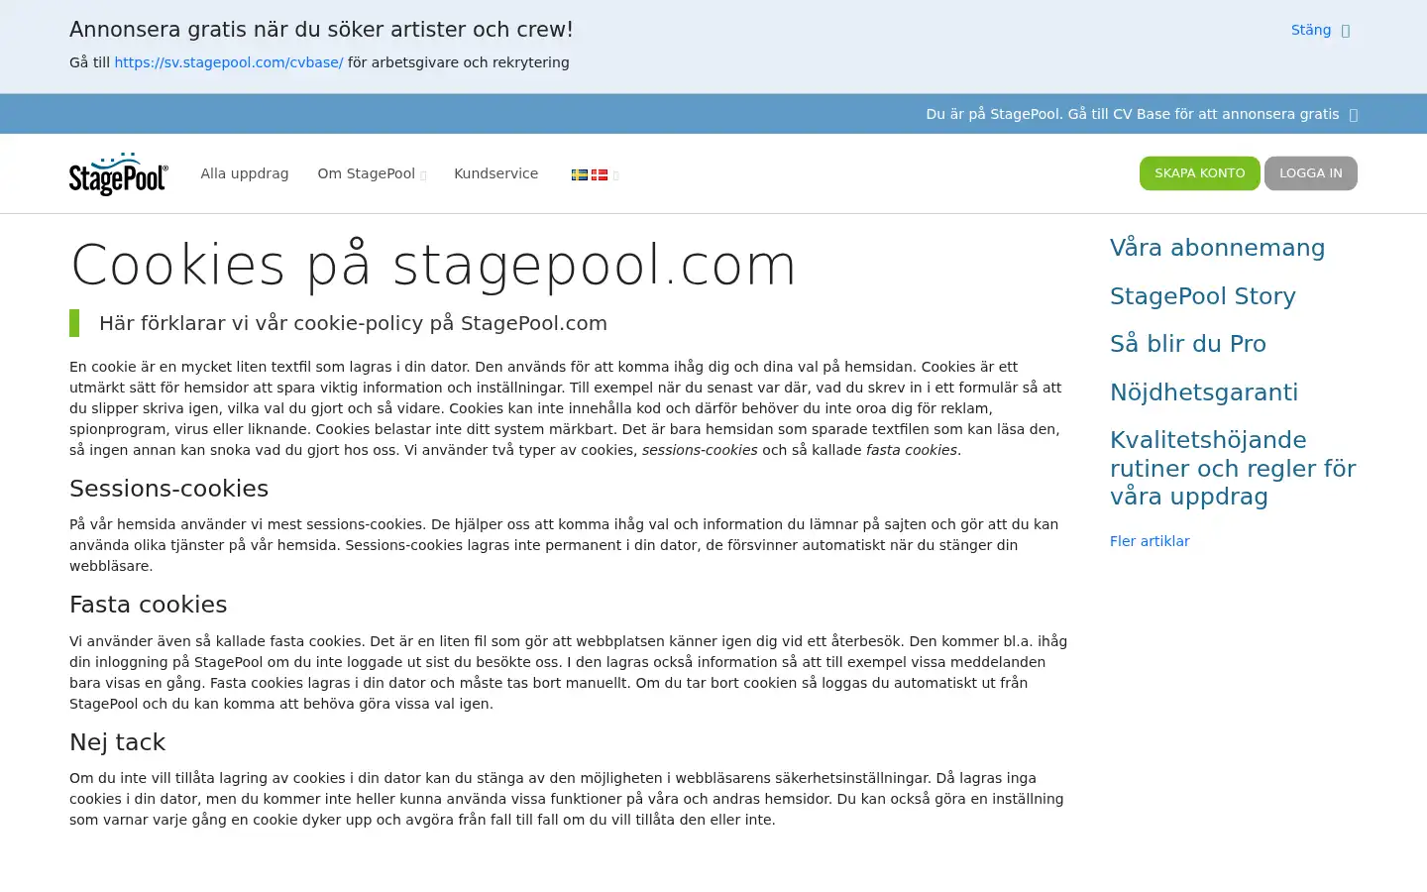The height and width of the screenshot is (892, 1427).
Task: Click Fler artiklar link
Action: coord(1150,541)
